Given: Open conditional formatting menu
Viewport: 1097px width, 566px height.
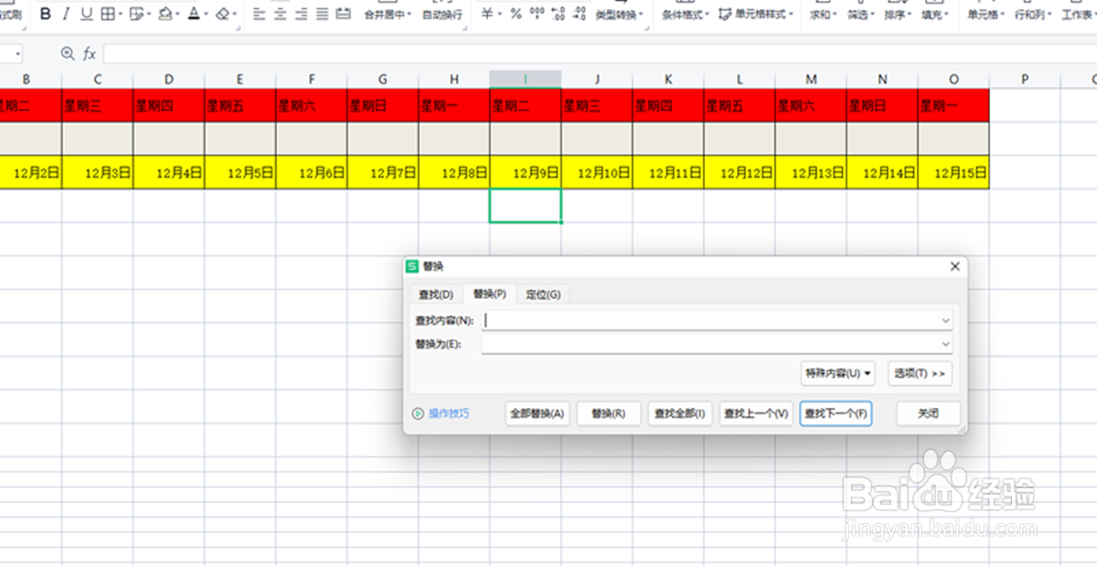Looking at the screenshot, I should [x=684, y=15].
